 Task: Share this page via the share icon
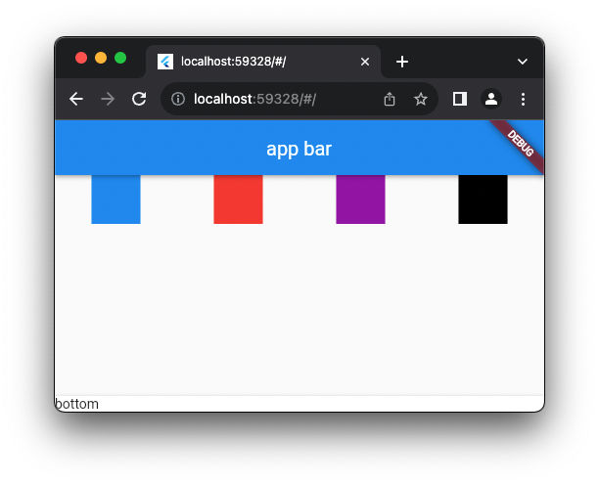390,99
